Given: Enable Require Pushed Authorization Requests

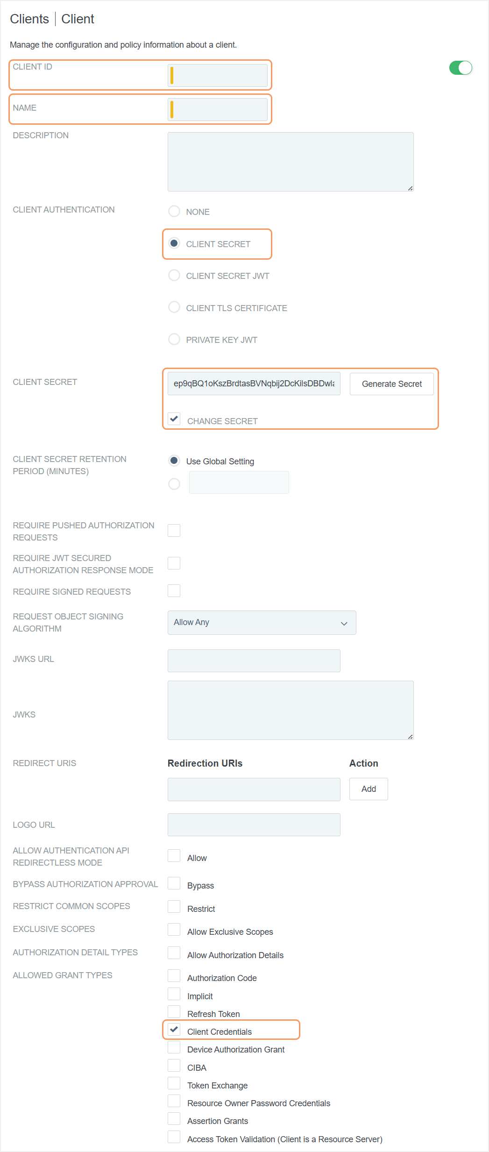Looking at the screenshot, I should click(174, 530).
